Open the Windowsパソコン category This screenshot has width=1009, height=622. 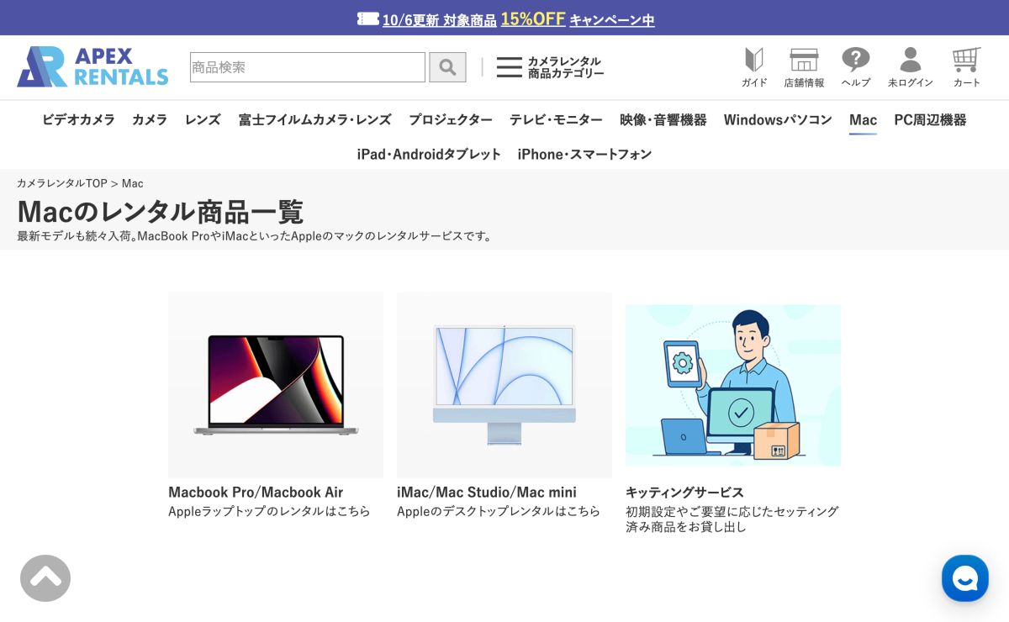[x=778, y=120]
